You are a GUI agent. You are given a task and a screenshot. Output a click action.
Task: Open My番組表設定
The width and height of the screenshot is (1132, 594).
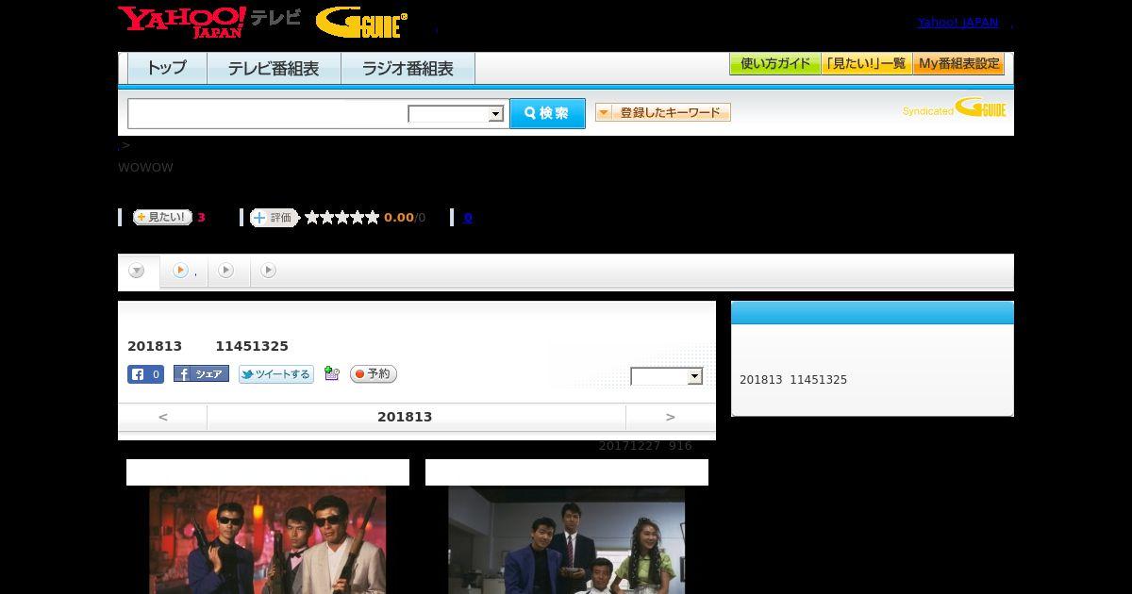[958, 64]
